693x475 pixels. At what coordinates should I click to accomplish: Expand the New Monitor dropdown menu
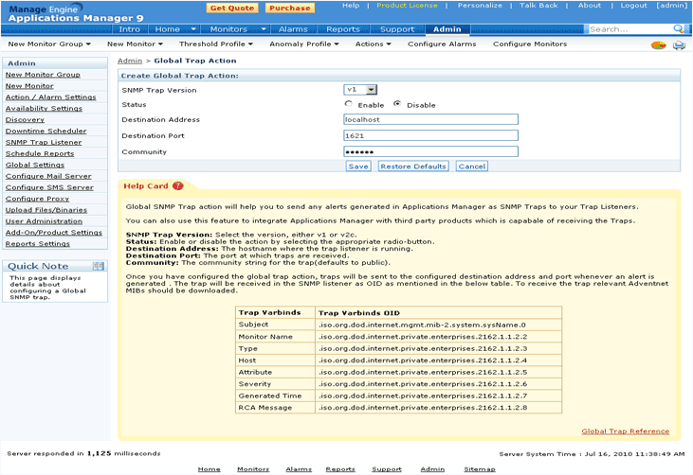[x=135, y=44]
